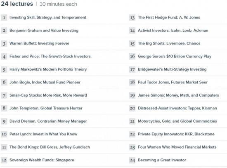Click the '30 minutes each' label
Screen dimensions: 227x168
pos(58,4)
